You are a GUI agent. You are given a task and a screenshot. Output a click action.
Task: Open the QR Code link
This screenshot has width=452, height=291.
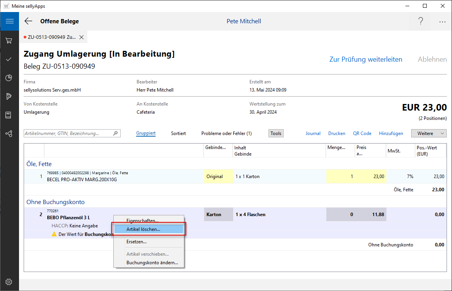click(x=362, y=133)
